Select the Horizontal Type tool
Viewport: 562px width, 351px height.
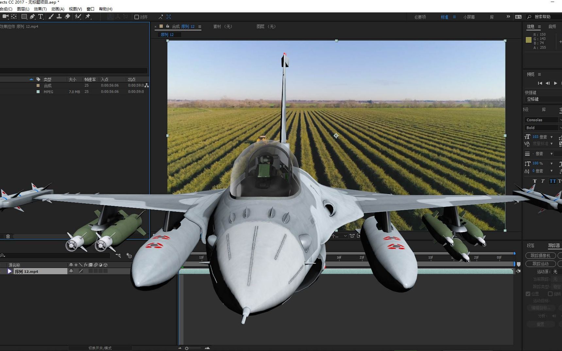pyautogui.click(x=41, y=17)
